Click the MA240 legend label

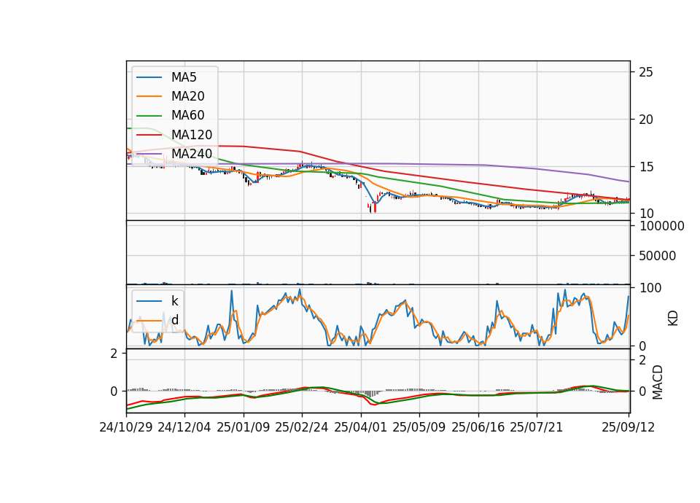[x=192, y=154]
